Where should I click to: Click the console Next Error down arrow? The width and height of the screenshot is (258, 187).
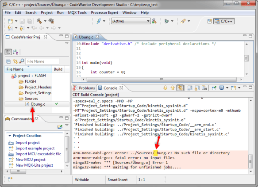tap(165, 88)
